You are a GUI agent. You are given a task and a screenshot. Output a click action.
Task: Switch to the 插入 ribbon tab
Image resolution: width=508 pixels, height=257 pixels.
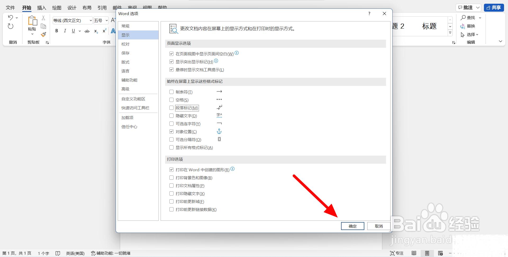[41, 8]
